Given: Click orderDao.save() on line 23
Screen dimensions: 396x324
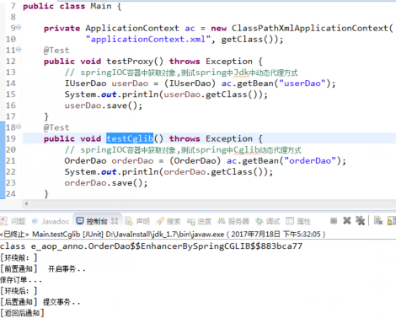Looking at the screenshot, I should click(106, 183).
